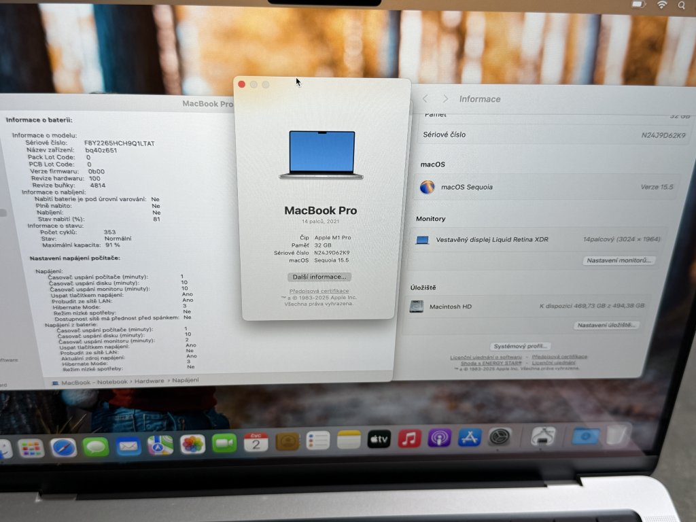This screenshot has width=696, height=522.
Task: Open System Settings in the Dock
Action: coord(500,437)
